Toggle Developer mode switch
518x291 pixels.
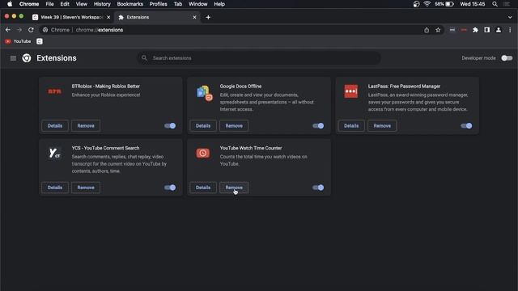click(507, 58)
